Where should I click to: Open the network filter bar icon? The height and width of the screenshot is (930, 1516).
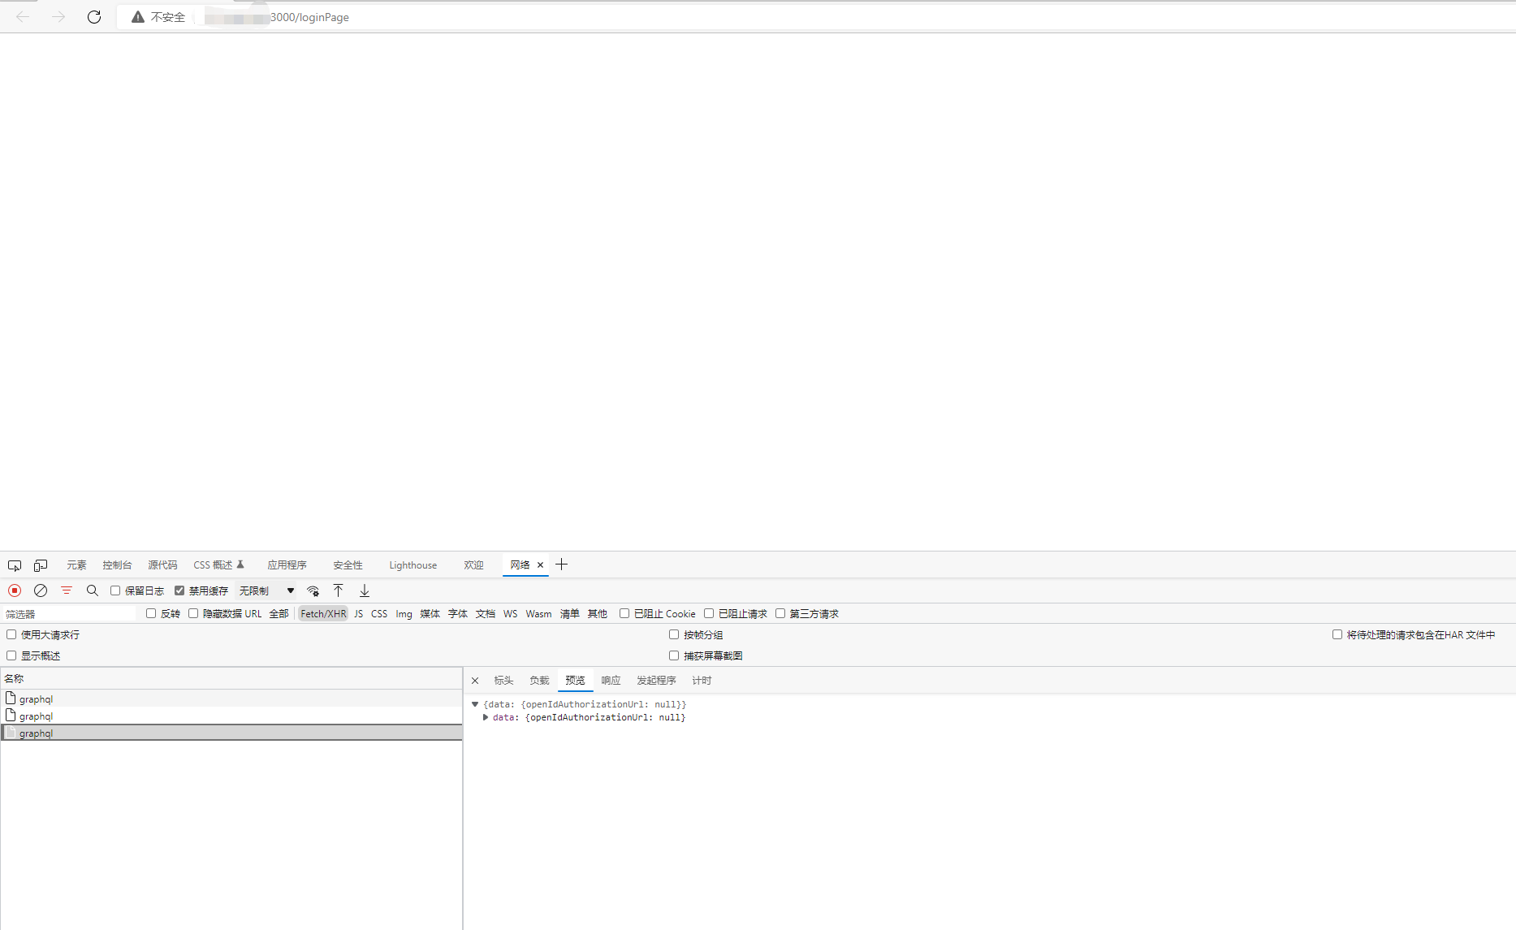(x=66, y=590)
